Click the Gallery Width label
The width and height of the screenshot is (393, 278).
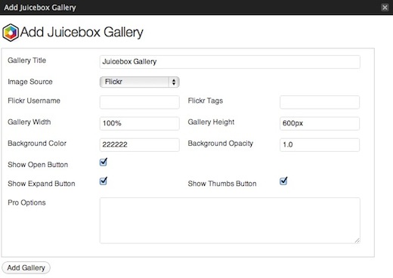click(29, 122)
